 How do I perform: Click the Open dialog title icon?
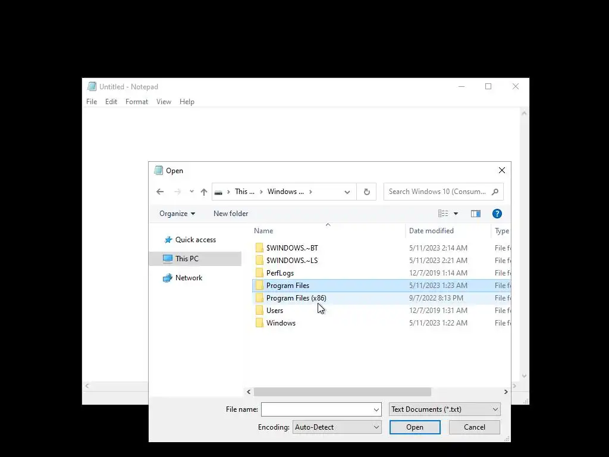click(x=158, y=170)
